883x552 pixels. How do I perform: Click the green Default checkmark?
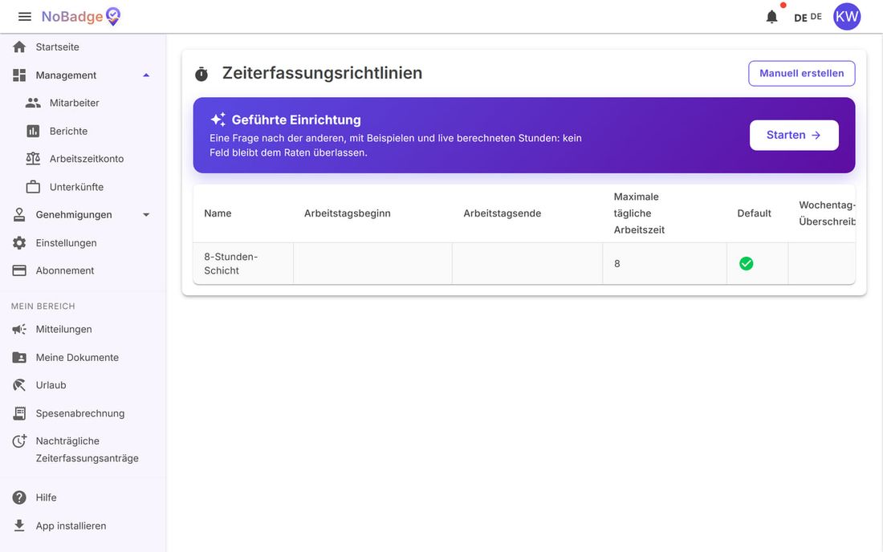tap(747, 263)
